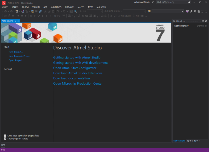Open the 파일(F) menu

[5, 7]
